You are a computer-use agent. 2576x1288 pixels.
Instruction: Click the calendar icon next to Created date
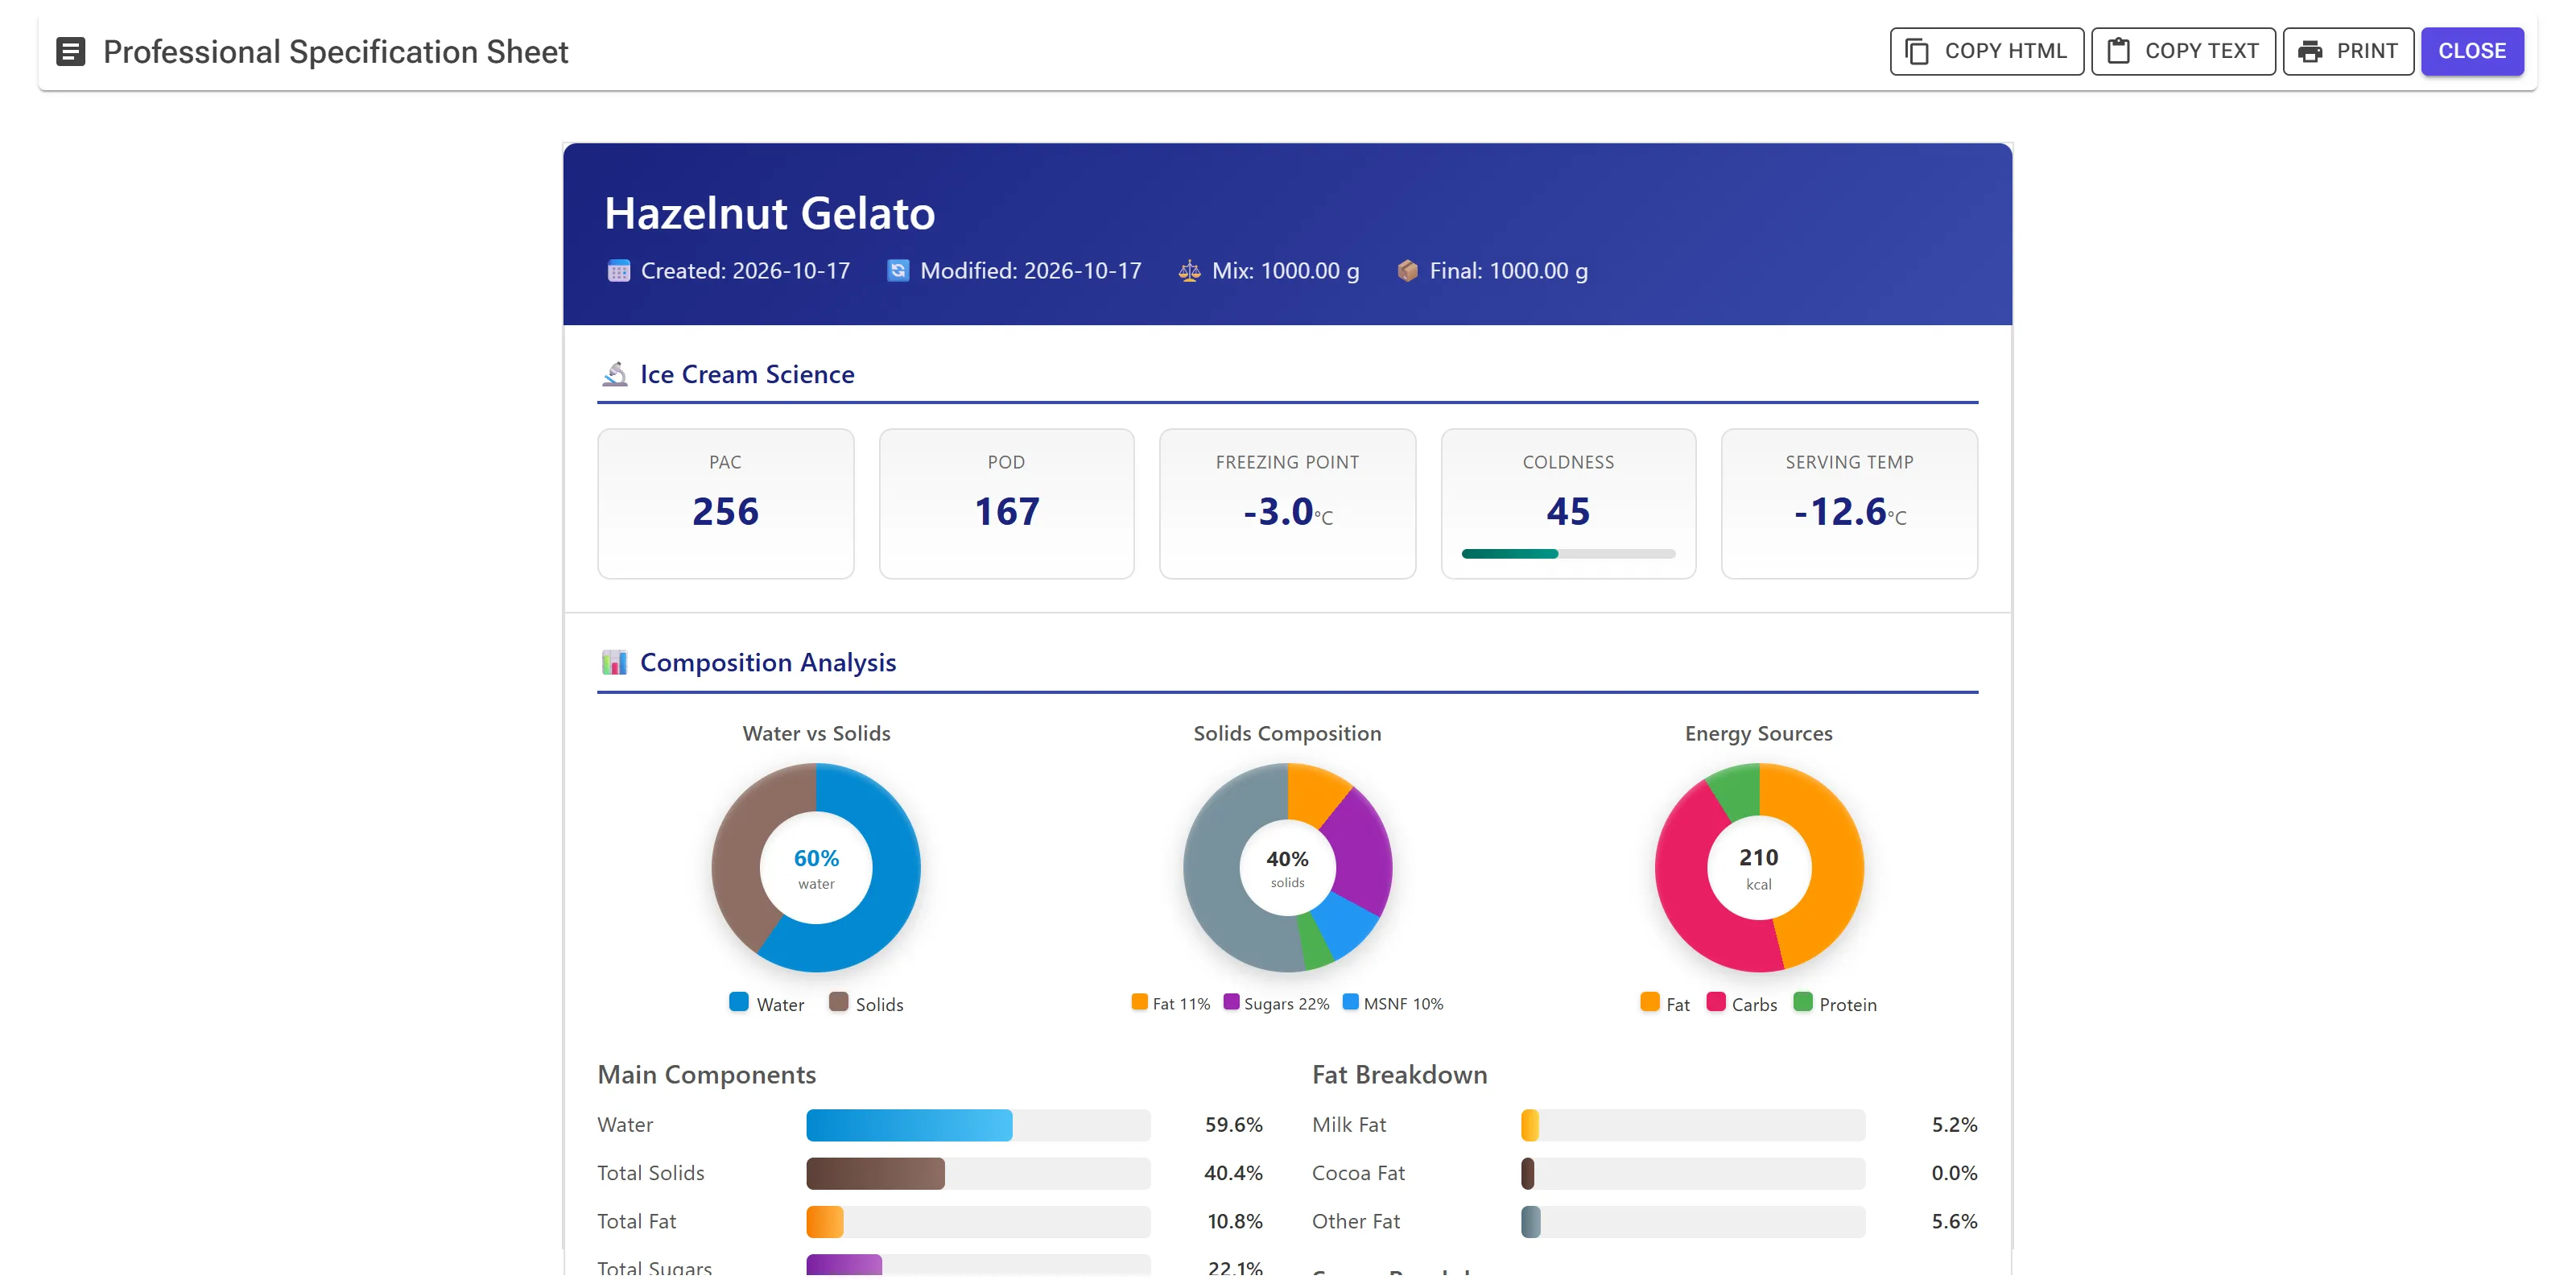point(618,271)
